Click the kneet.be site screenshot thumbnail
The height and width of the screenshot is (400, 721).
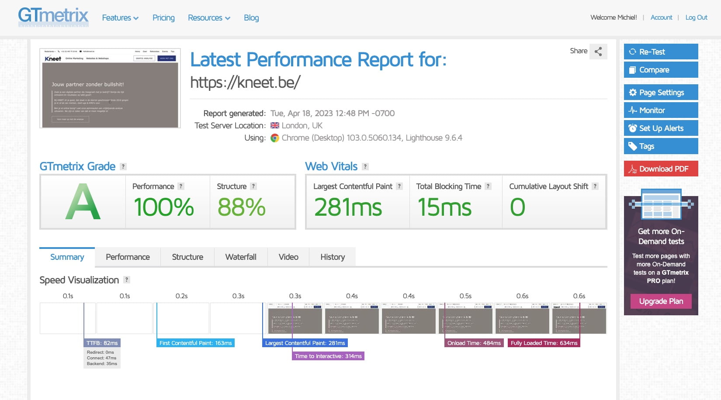pyautogui.click(x=110, y=88)
